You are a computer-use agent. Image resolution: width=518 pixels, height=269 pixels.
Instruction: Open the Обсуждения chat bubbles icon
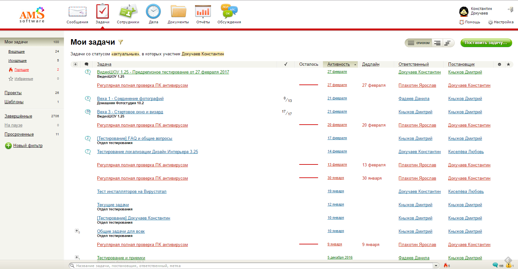(229, 11)
